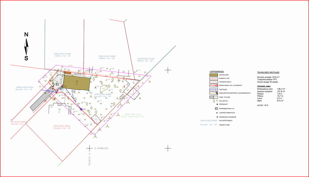
Task: Select the Madalpinge liin legend symbol
Action: pos(214,85)
